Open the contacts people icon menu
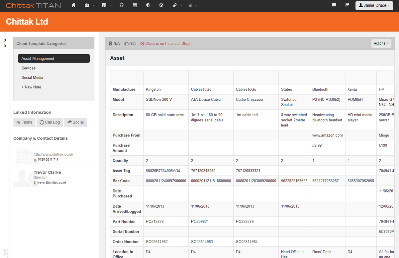Screen dimensions: 399x258 [x=87, y=5]
